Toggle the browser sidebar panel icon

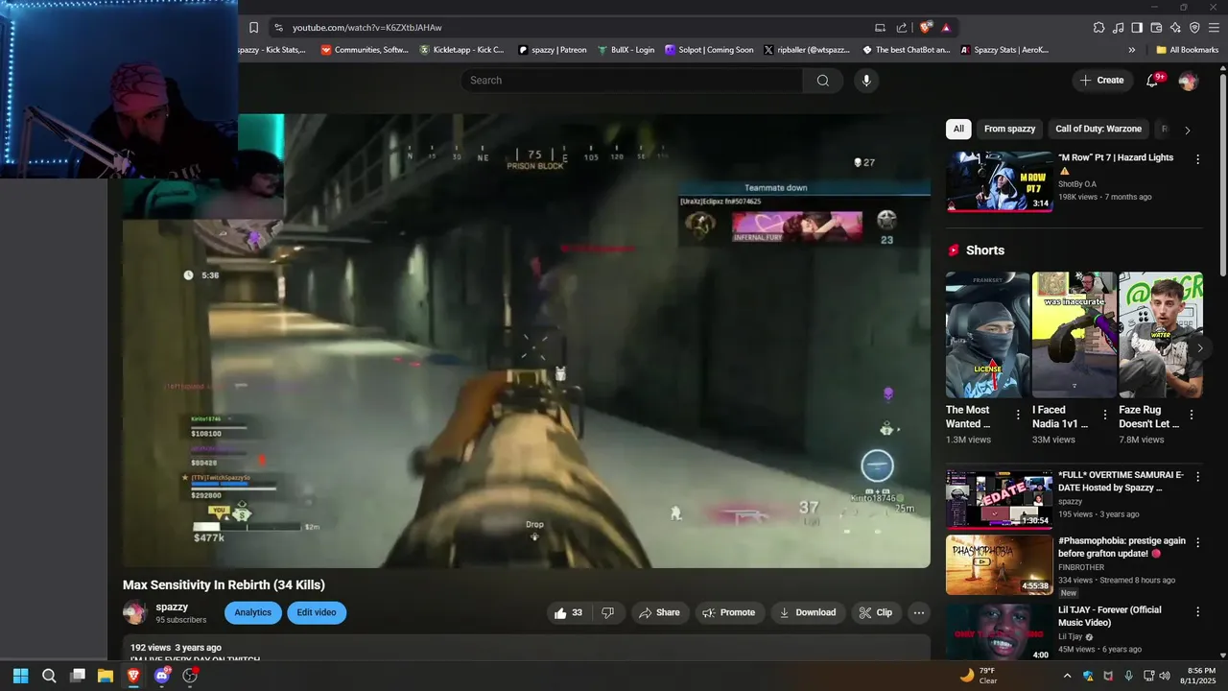1137,28
